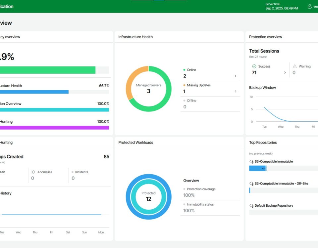Click the Default Backup Repository cloud icon

pos(251,206)
